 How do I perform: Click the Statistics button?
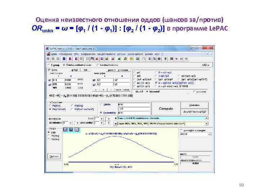(194, 105)
